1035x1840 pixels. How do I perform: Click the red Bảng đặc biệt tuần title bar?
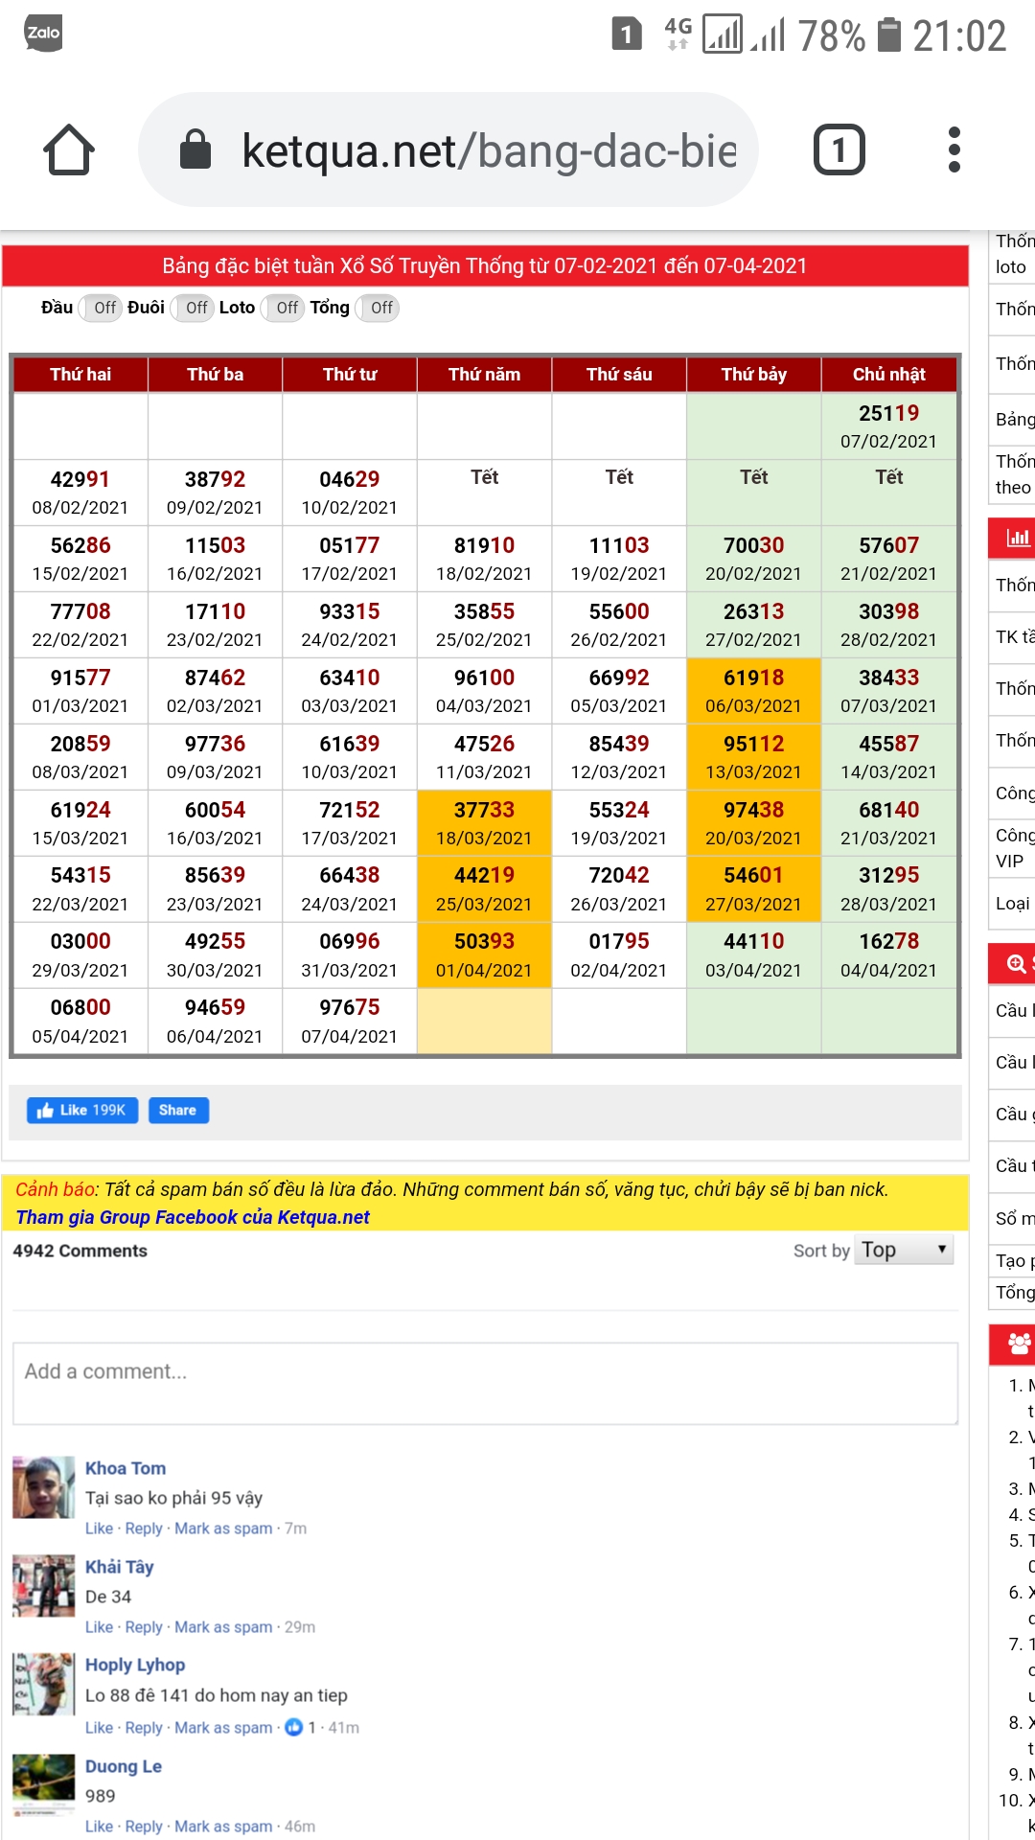point(485,265)
